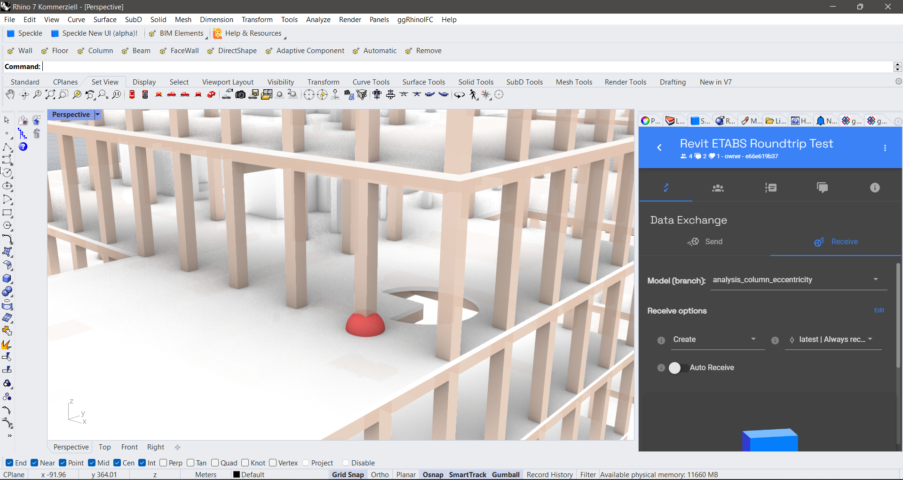Screen dimensions: 903x480
Task: Click the Fillet curves tool icon
Action: 7,239
